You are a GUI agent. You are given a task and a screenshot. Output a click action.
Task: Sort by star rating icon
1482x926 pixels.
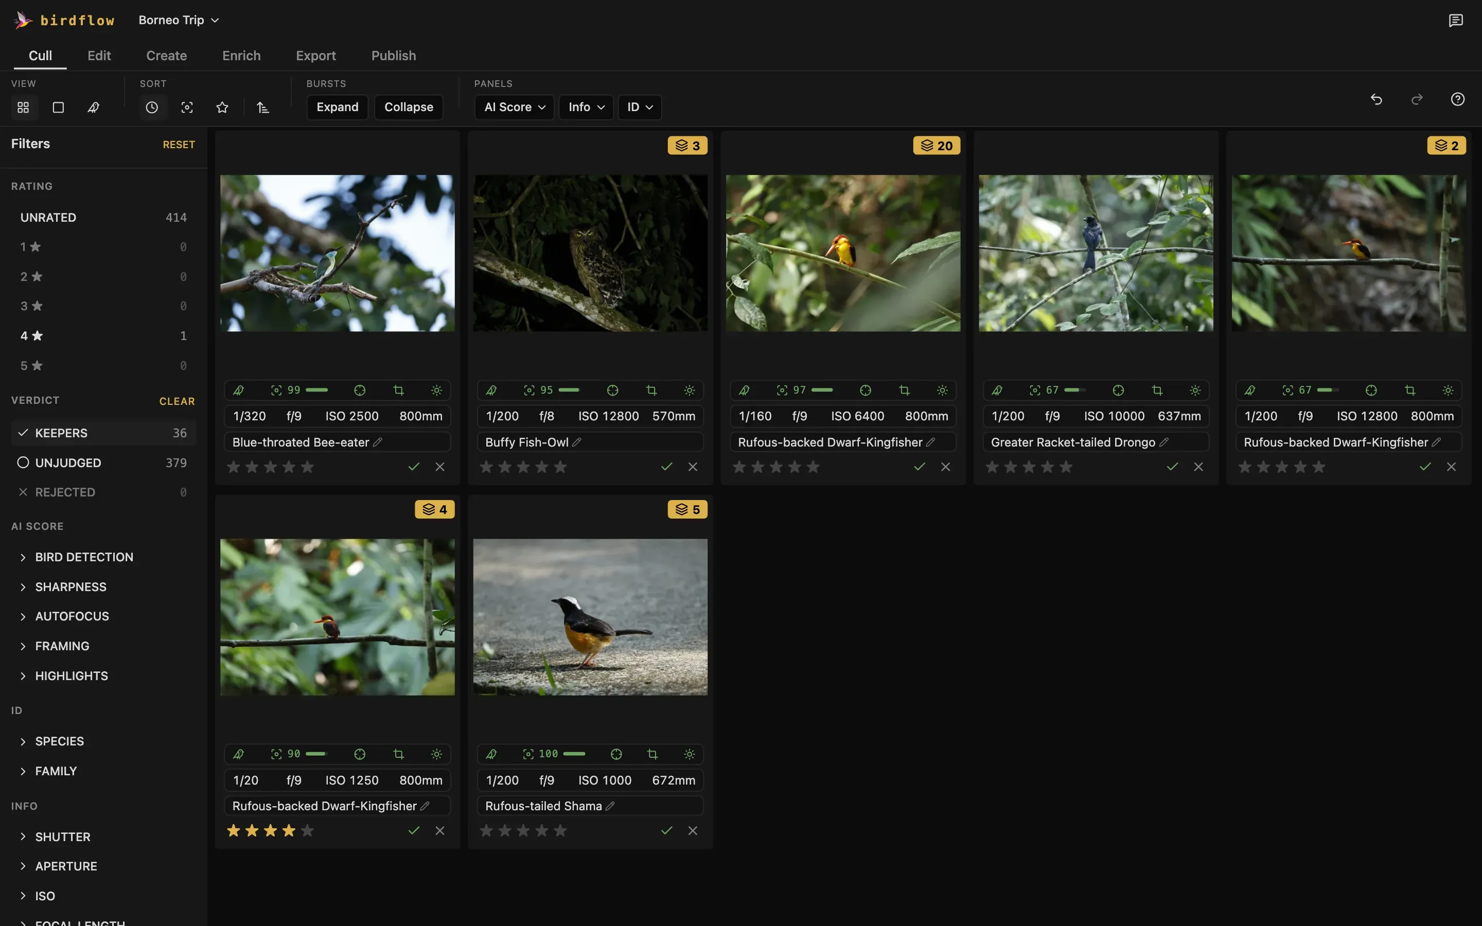pyautogui.click(x=222, y=108)
